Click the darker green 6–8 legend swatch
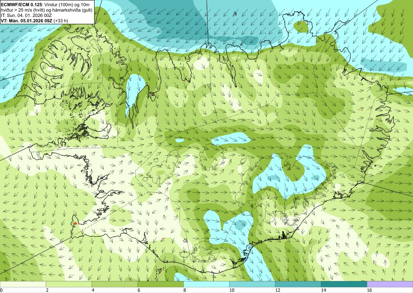Screen dimensions: 413x293 pyautogui.click(x=160, y=284)
